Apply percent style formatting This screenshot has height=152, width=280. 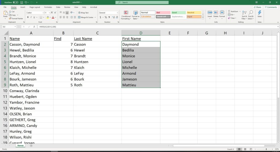(x=106, y=17)
